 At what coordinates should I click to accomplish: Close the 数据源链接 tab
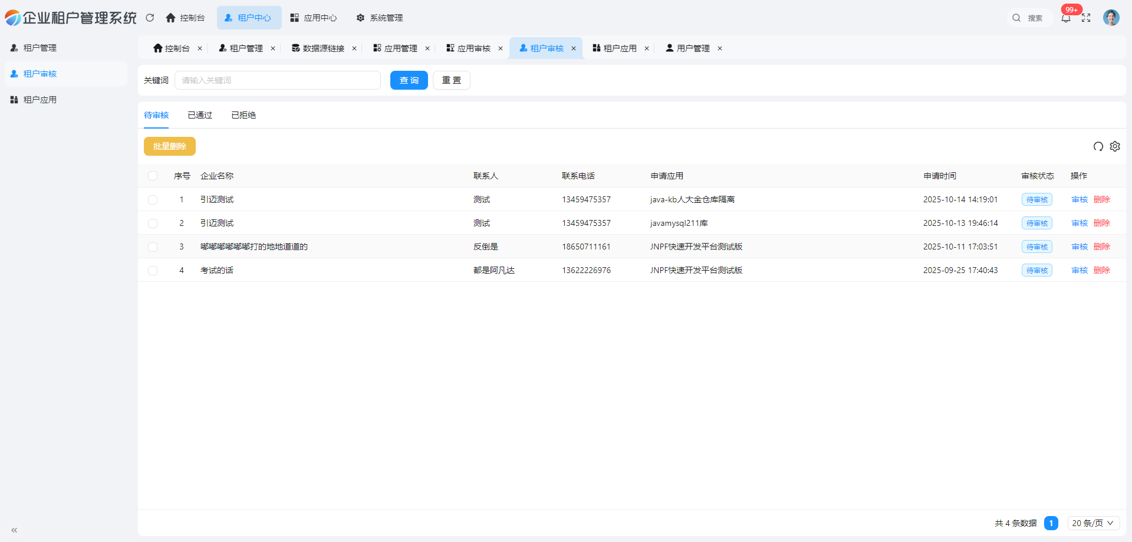pyautogui.click(x=354, y=48)
